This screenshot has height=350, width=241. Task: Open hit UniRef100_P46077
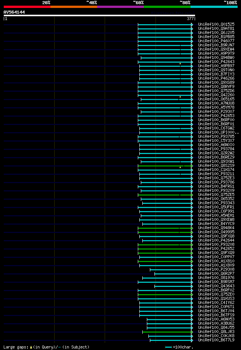point(216,41)
